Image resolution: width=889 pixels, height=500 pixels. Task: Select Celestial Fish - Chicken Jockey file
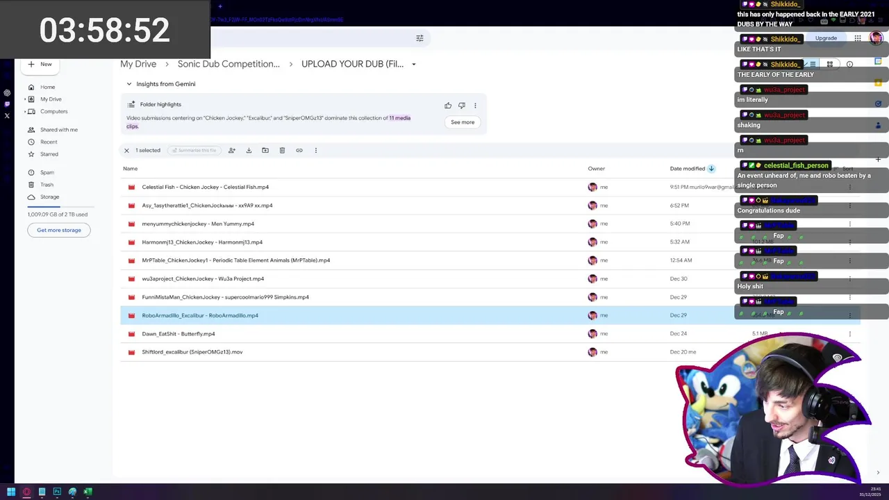click(206, 187)
